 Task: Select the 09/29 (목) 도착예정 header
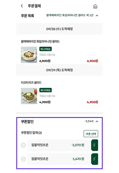click(x=59, y=70)
